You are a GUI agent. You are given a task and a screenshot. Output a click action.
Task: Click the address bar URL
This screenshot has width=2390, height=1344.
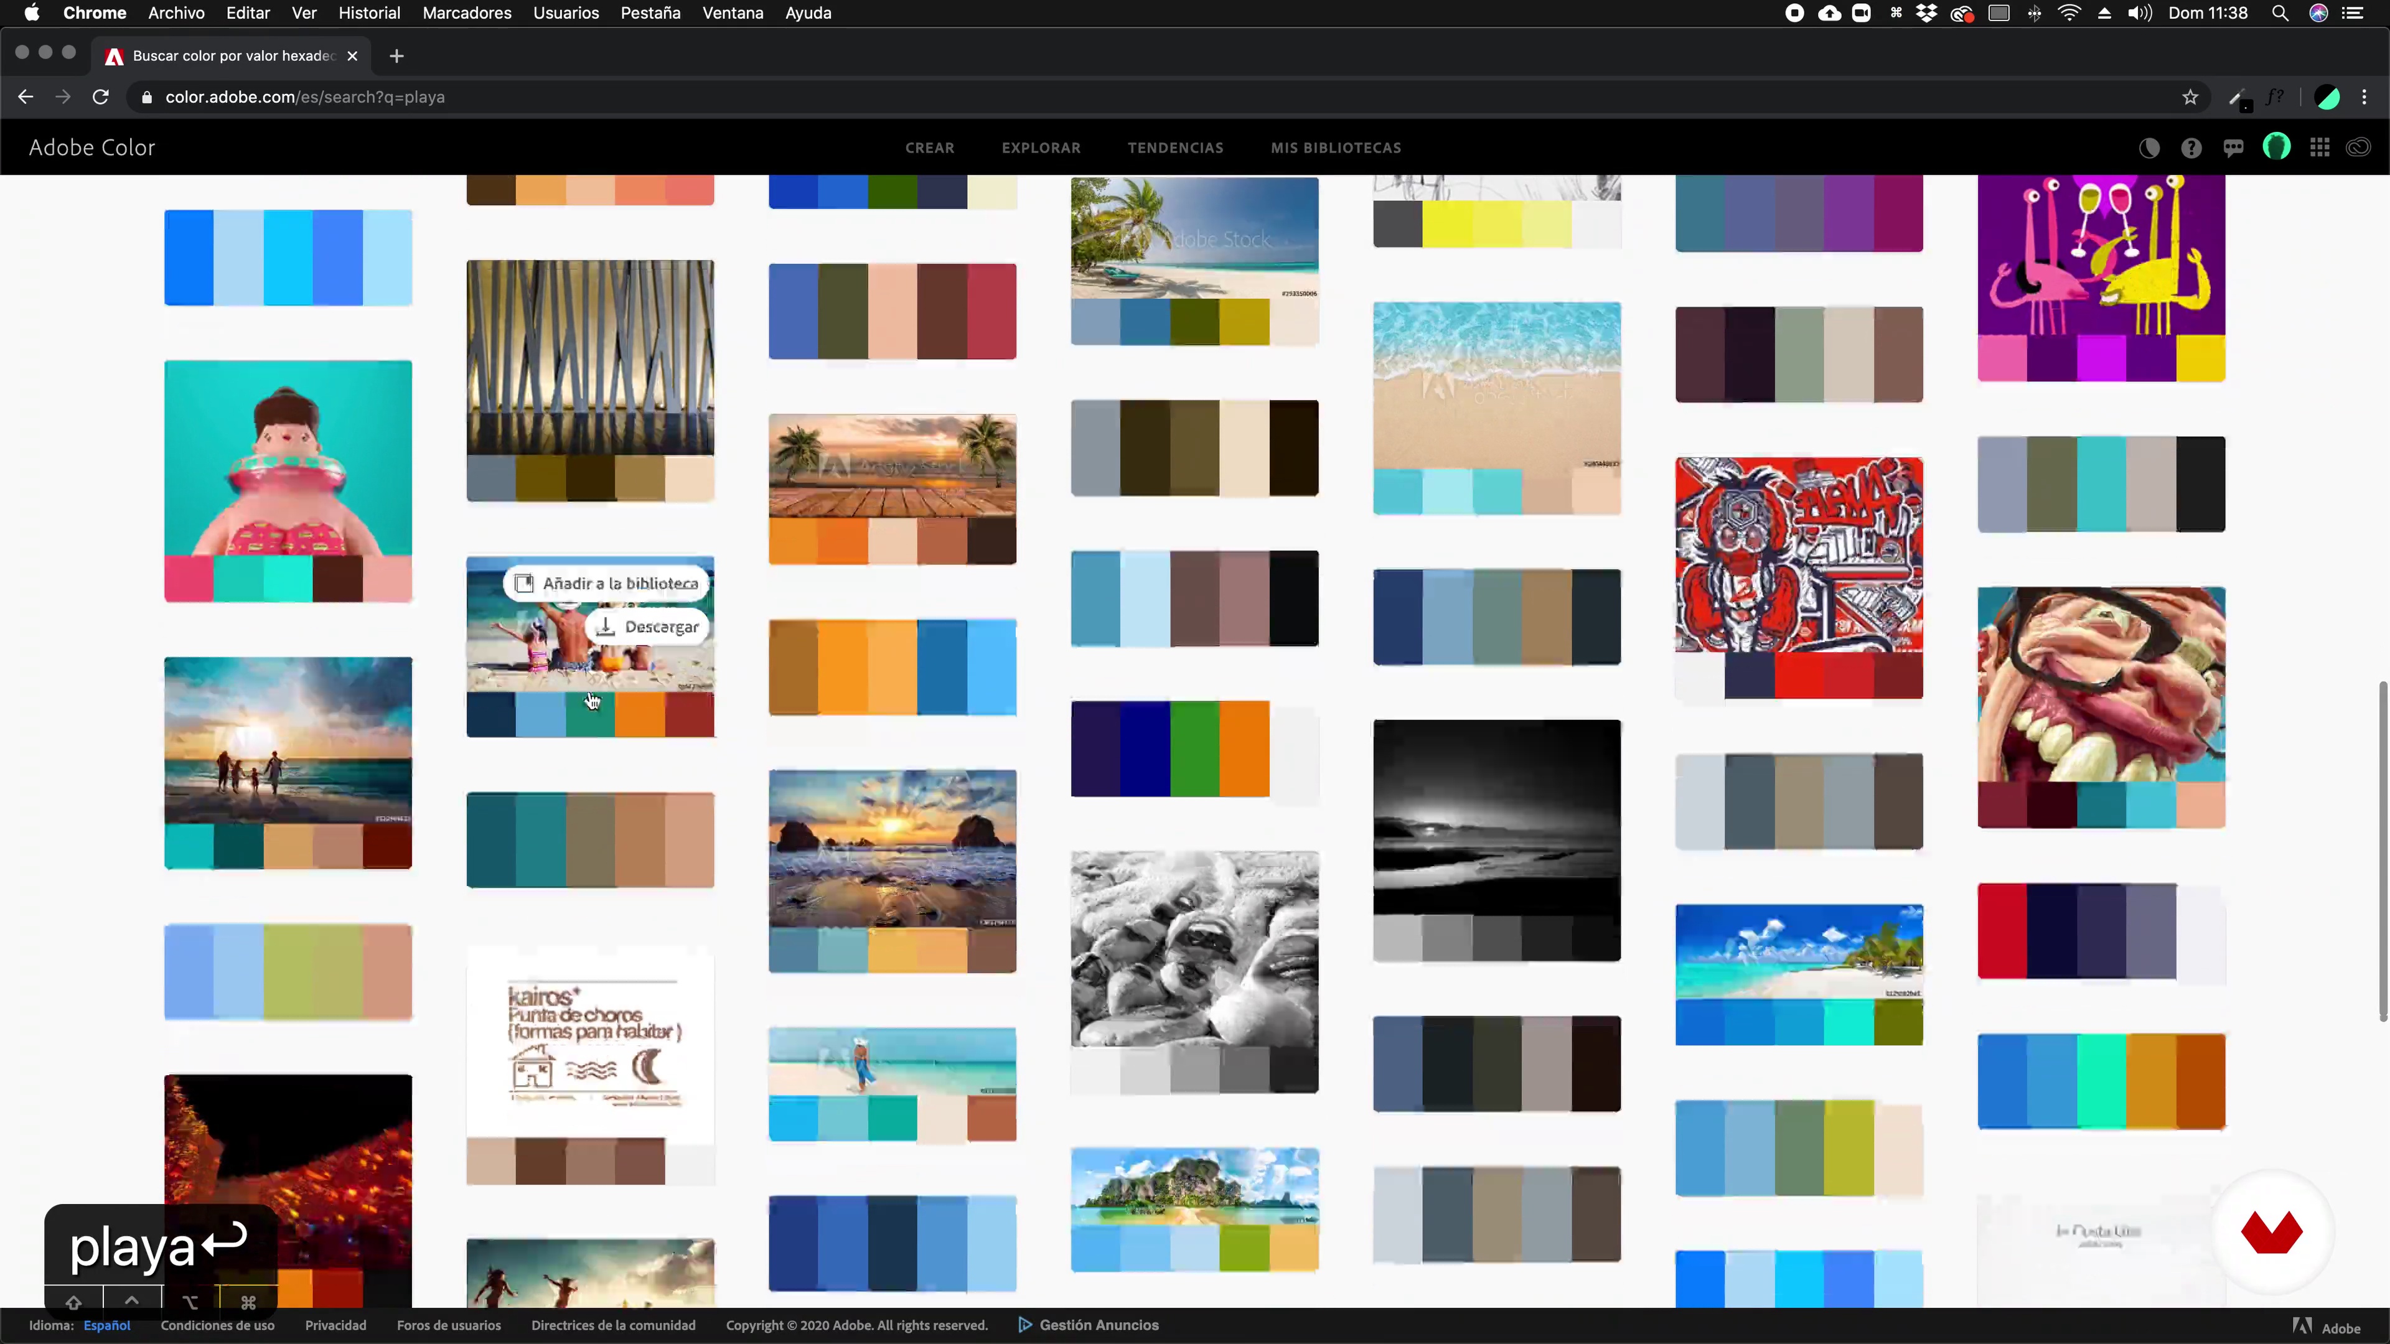coord(304,96)
